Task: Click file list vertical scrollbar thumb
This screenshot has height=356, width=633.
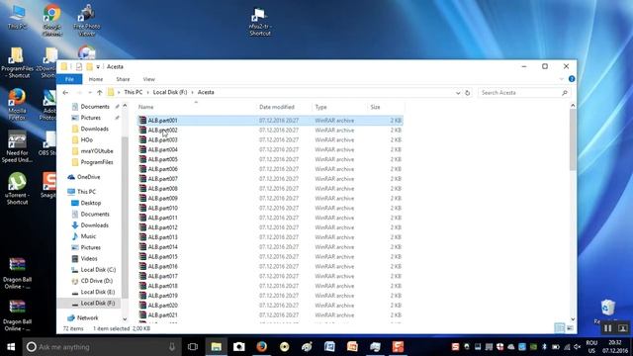Action: (x=573, y=139)
